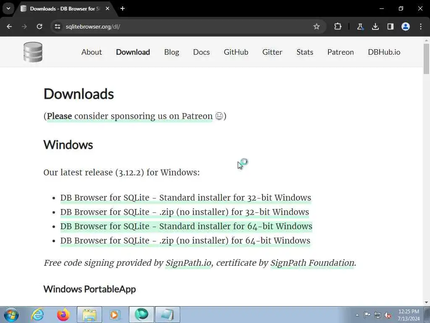Viewport: 430px width, 323px height.
Task: Open the Docs nav item
Action: point(201,52)
